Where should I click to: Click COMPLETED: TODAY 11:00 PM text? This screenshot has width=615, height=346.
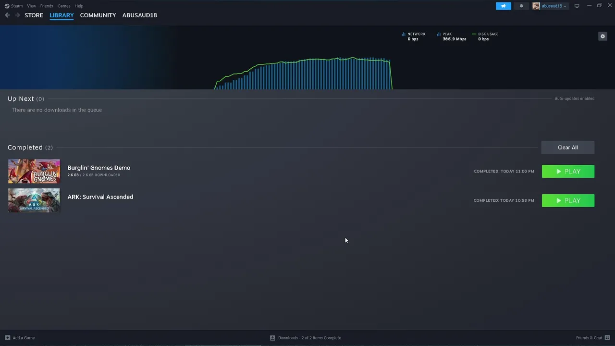(x=504, y=172)
